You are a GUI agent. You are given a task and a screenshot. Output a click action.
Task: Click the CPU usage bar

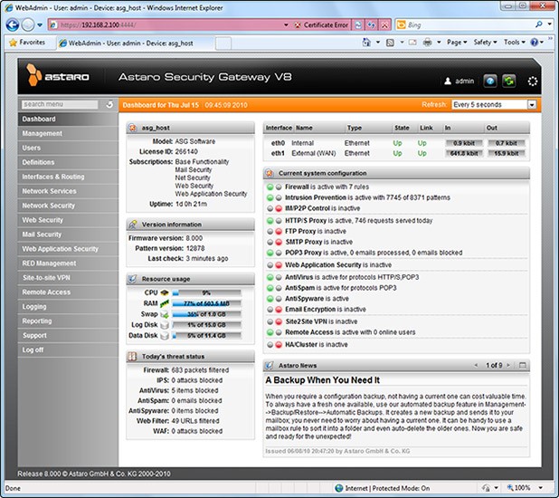(206, 293)
